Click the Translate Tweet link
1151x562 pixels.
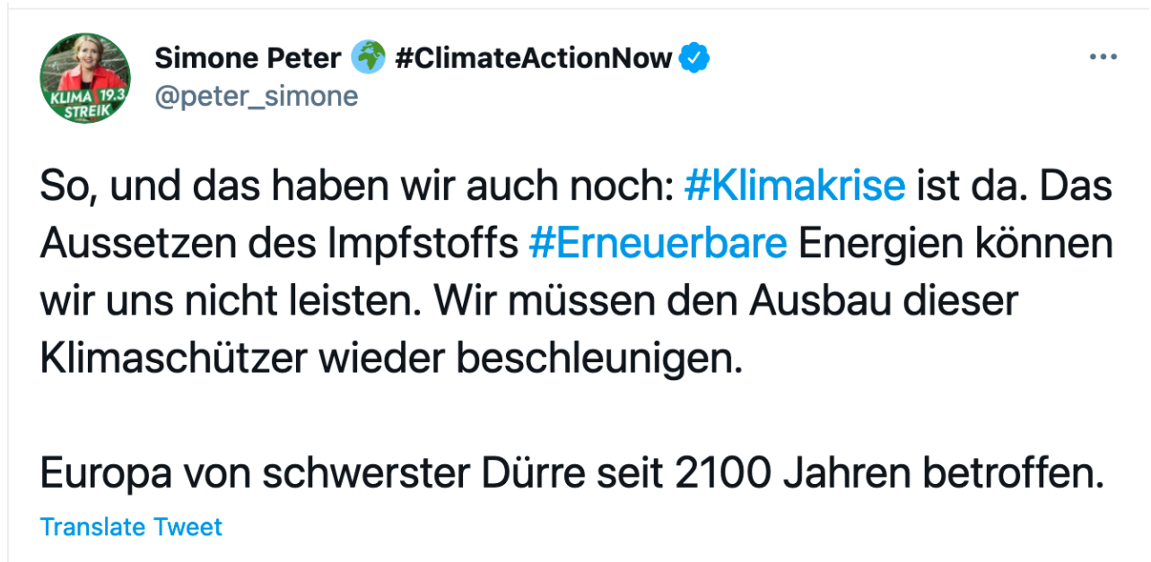131,527
